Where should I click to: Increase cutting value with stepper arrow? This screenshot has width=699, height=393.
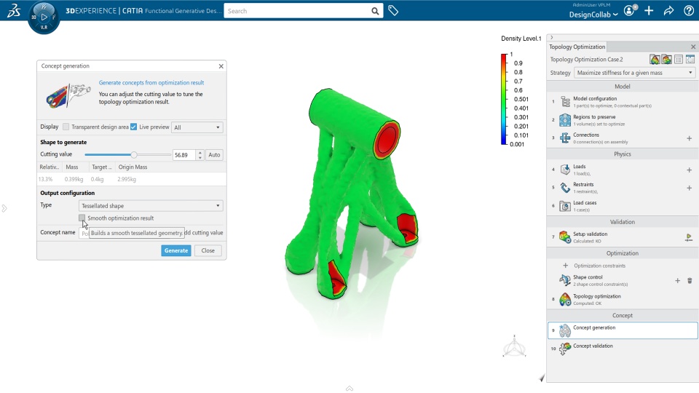pyautogui.click(x=200, y=152)
